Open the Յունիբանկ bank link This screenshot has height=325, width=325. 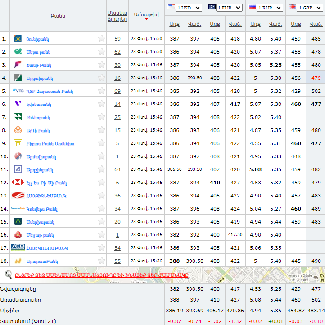click(37, 39)
